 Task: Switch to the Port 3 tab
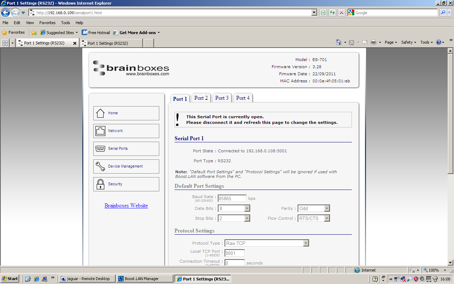[x=222, y=98]
